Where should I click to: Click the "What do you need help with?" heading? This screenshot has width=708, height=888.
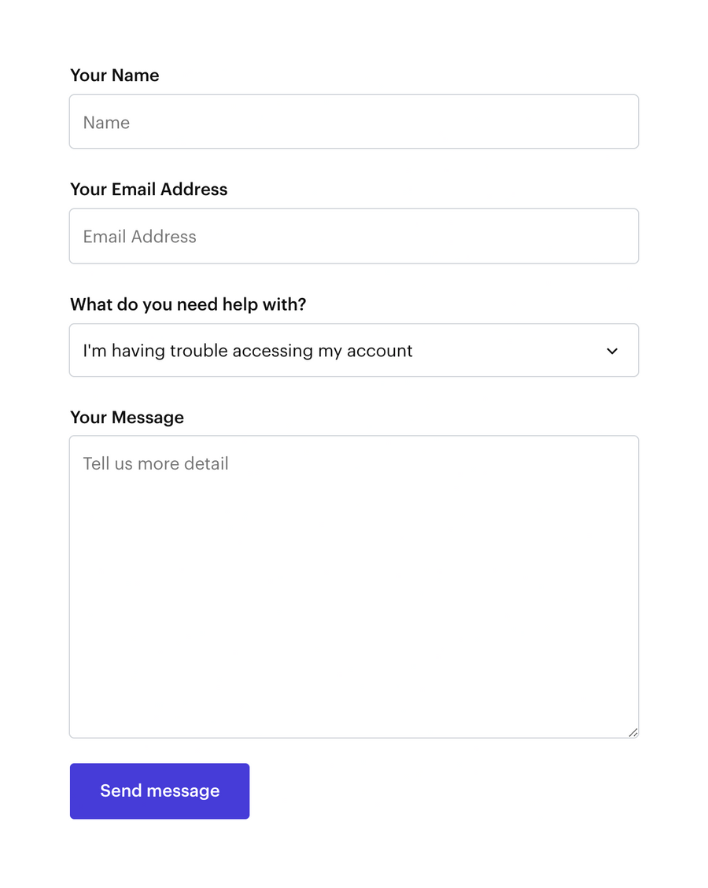[x=188, y=304]
